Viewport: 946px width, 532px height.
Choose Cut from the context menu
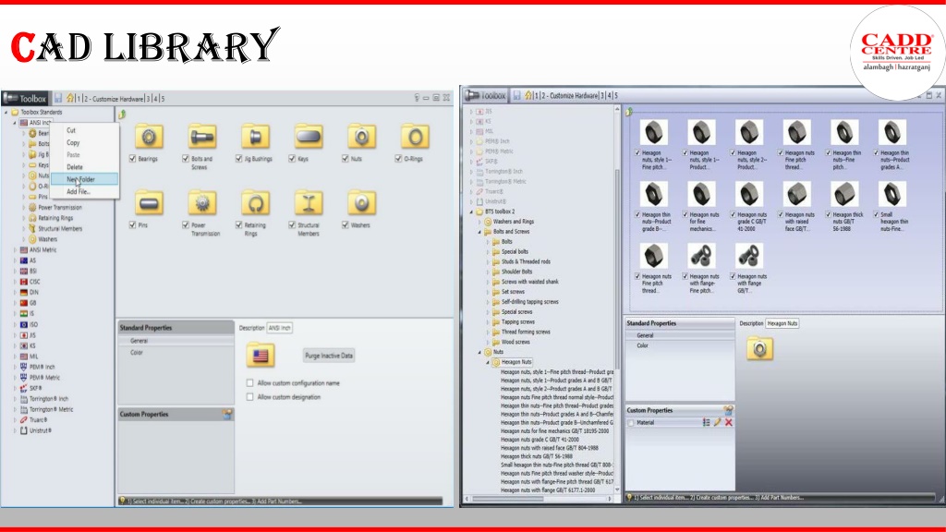[71, 130]
